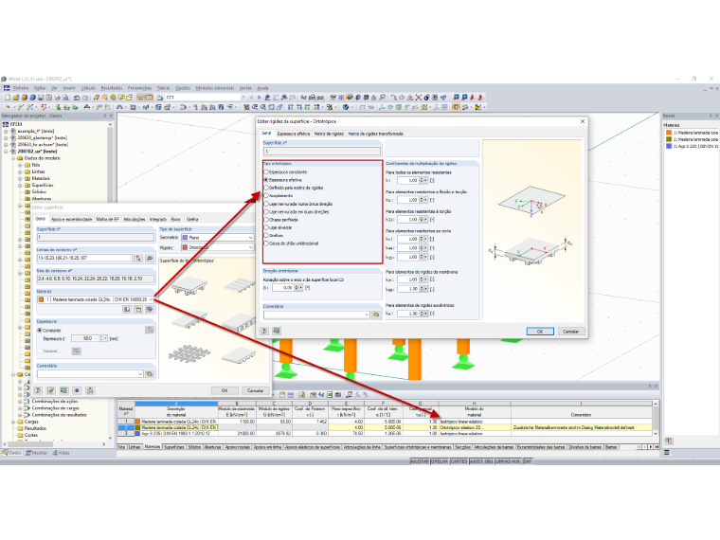Click the view/eye icon at Editar superfície bottom bar
Image resolution: width=720 pixels, height=540 pixels.
(77, 390)
